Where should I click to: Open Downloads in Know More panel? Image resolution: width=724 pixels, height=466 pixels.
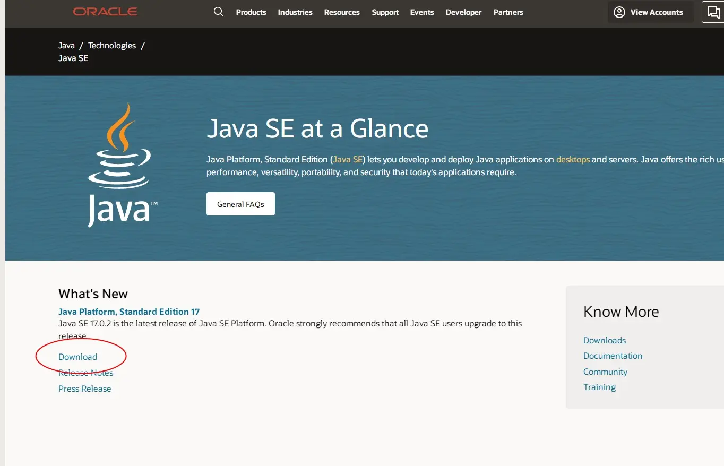click(x=605, y=340)
